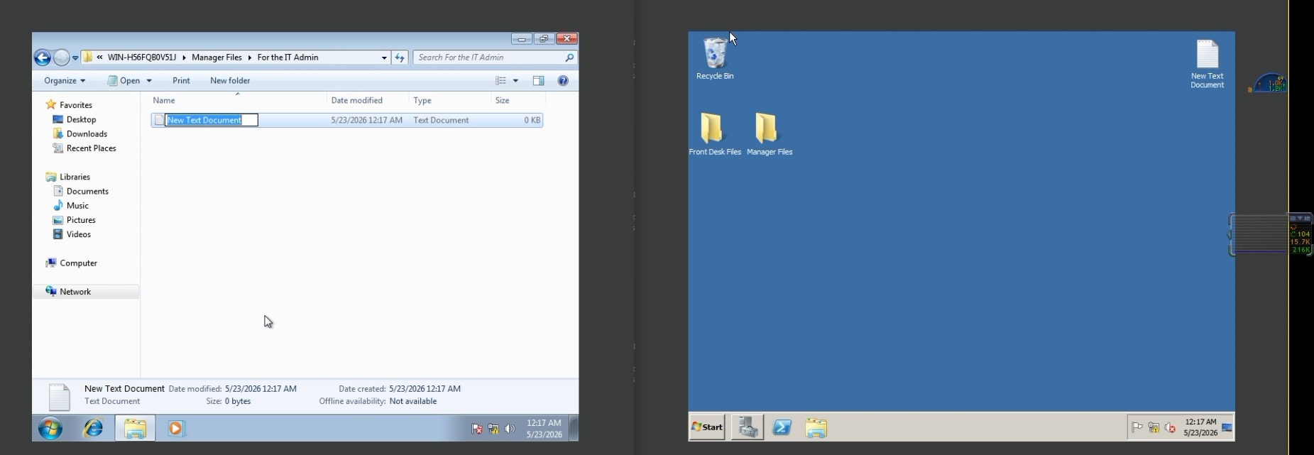Click the file's date 5/23/2026 12:17 AM cell
Screen dimensions: 1314x455
pos(366,121)
